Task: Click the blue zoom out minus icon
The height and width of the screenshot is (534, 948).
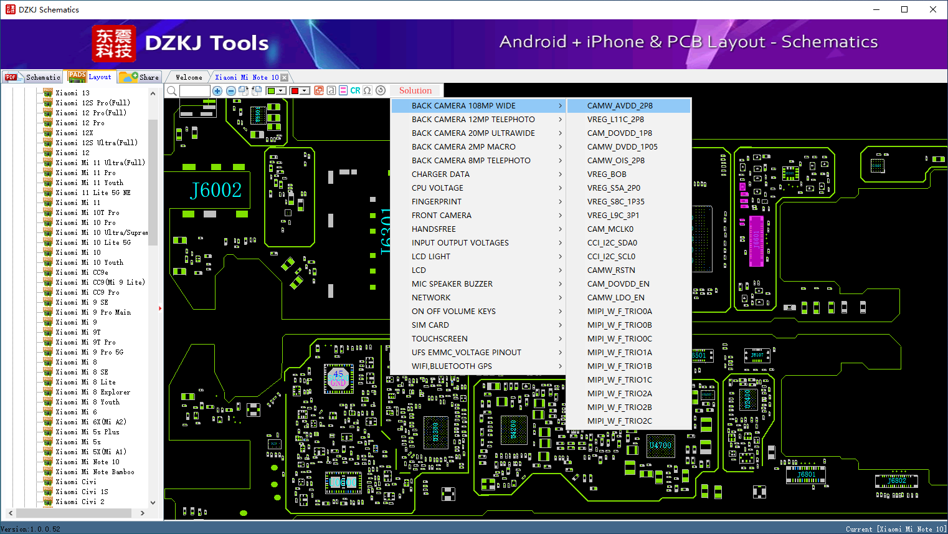Action: click(x=231, y=91)
